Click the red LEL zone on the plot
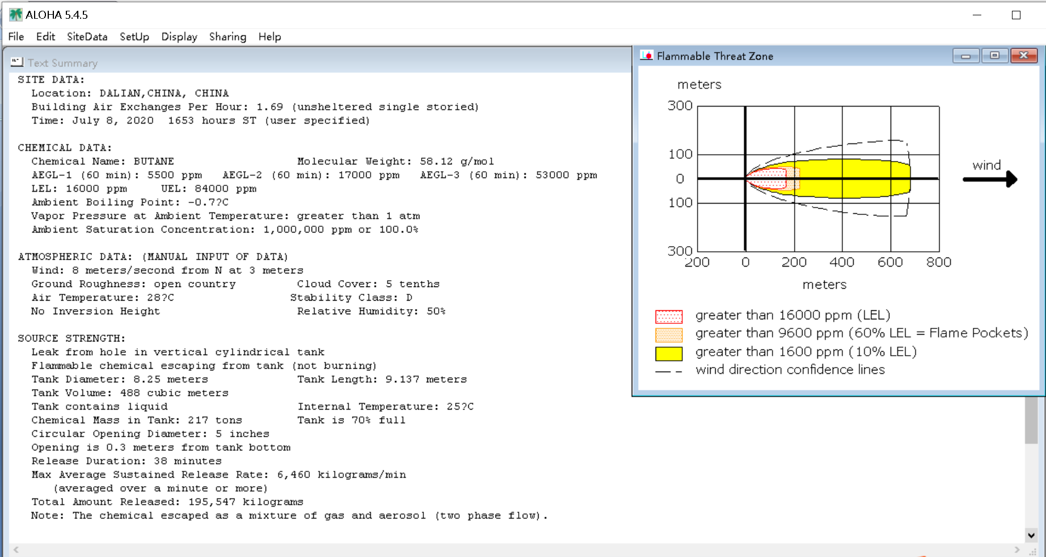The width and height of the screenshot is (1046, 557). tap(766, 179)
